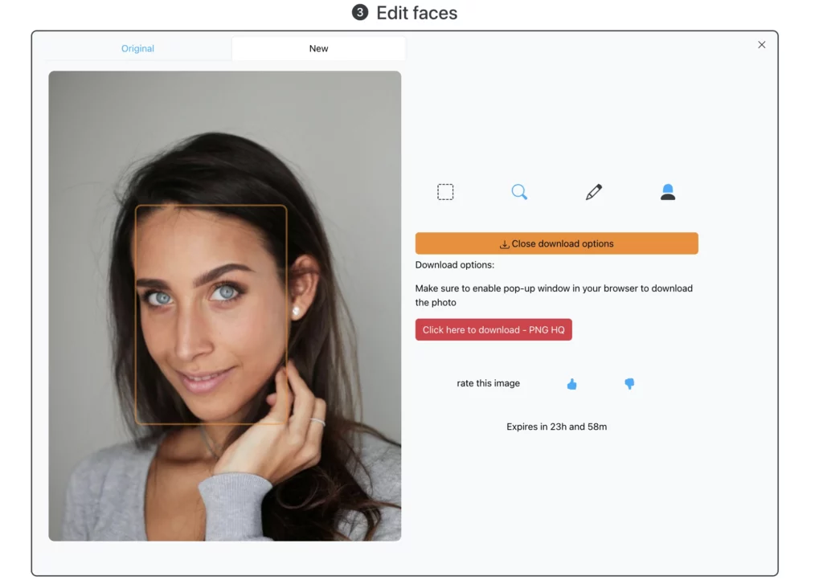Give the image a thumbs up rating
Viewport: 823px width, 580px height.
pos(571,383)
